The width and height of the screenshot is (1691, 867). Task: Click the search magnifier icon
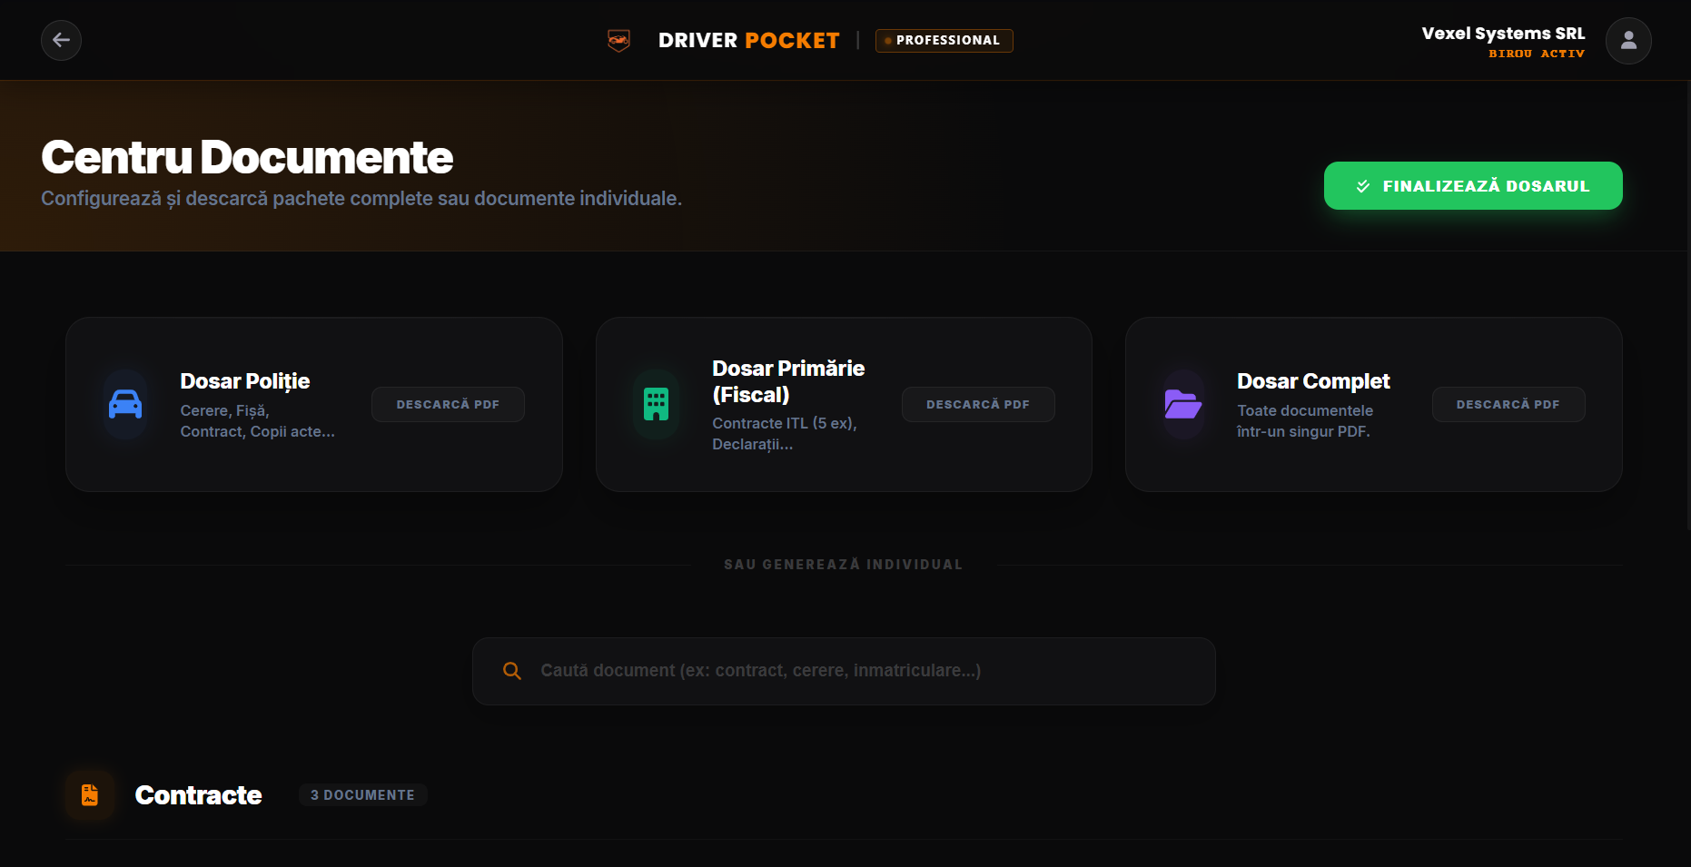coord(512,671)
